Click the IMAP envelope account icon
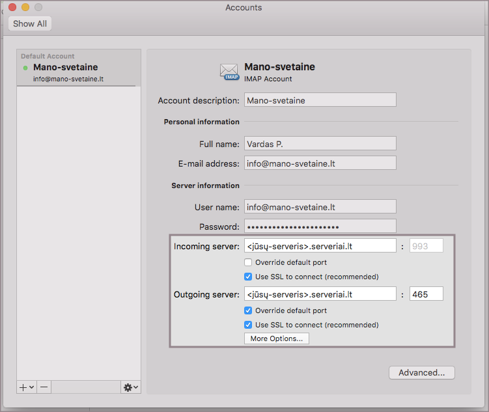This screenshot has height=412, width=489. pyautogui.click(x=230, y=72)
